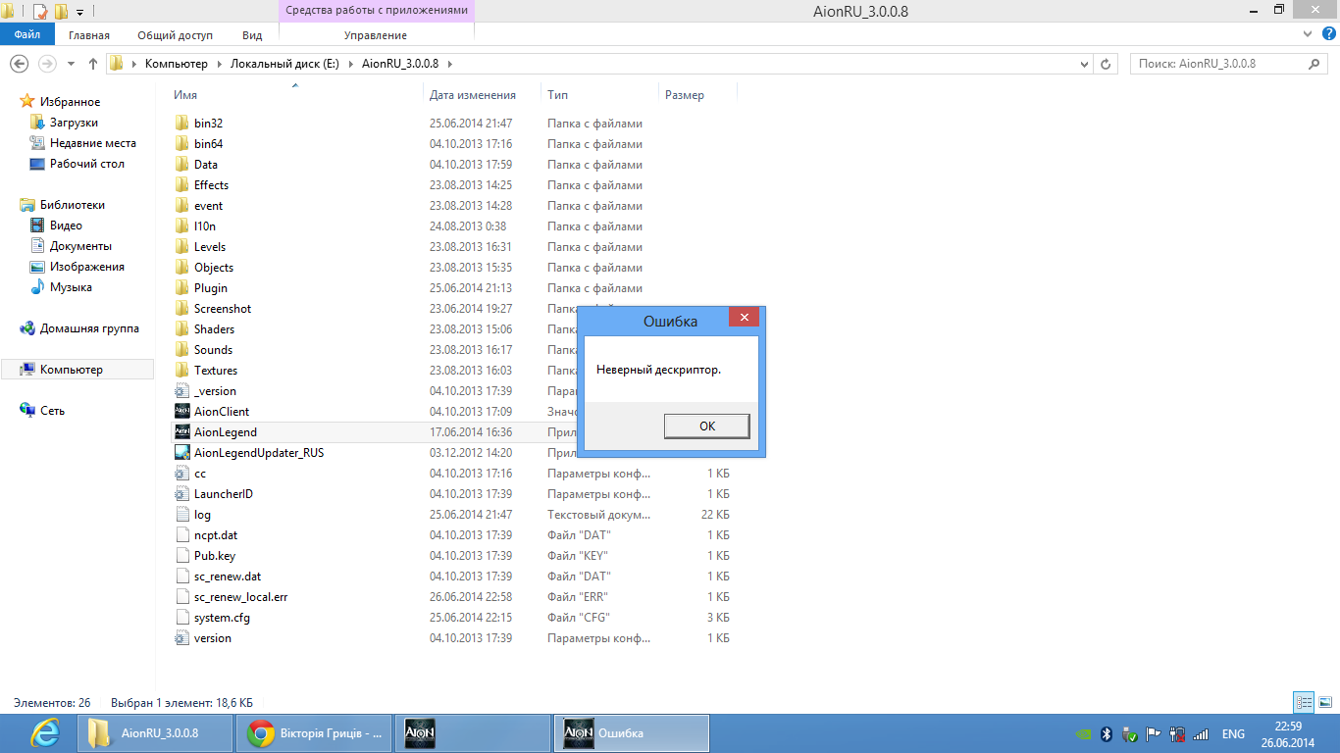Switch to Chrome window in taskbar
The image size is (1340, 753).
click(x=313, y=733)
